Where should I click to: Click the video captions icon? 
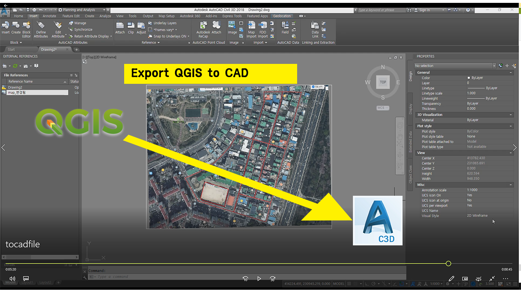[26, 279]
